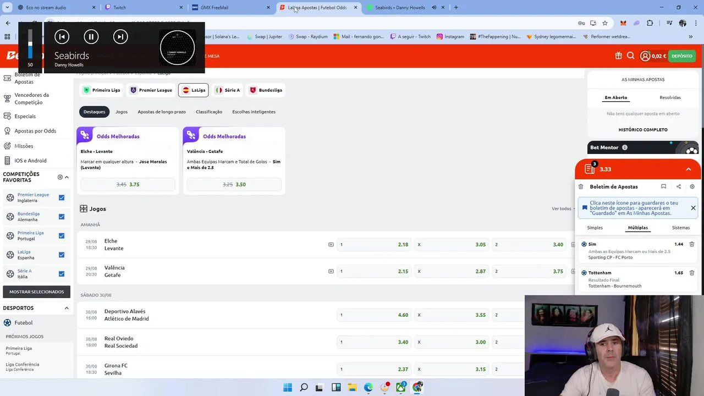Open the Chrome extensions puzzle icon
The image size is (704, 396).
coord(650,23)
